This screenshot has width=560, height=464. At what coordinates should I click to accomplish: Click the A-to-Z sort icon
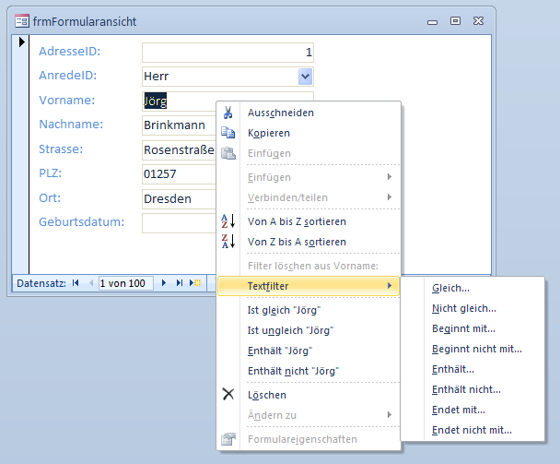(x=228, y=221)
